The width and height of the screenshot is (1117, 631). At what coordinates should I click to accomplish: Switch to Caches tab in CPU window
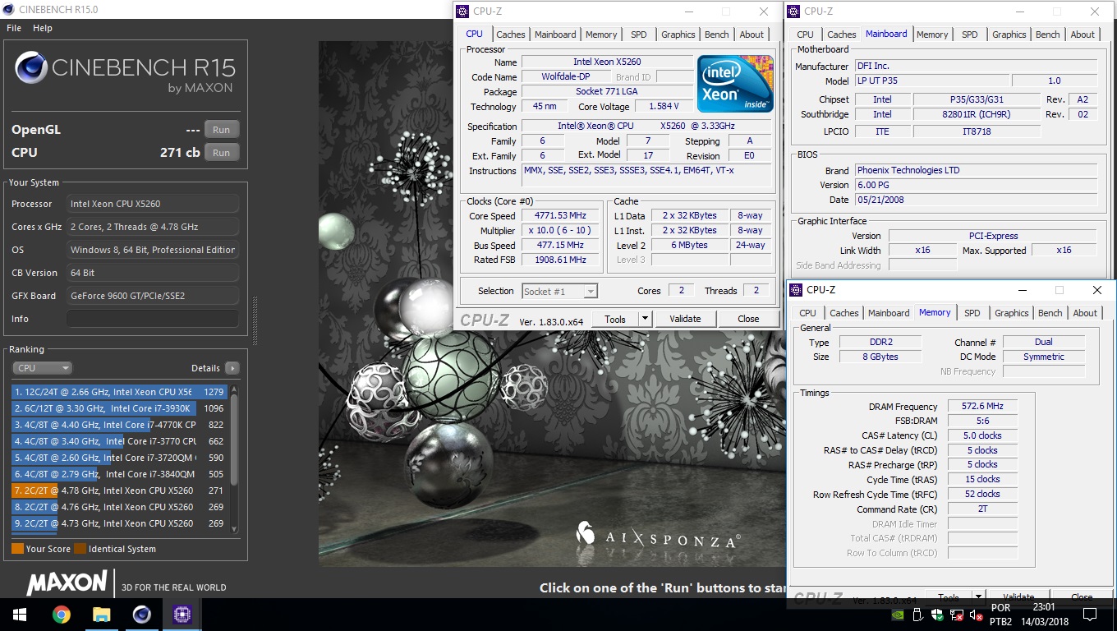(511, 35)
